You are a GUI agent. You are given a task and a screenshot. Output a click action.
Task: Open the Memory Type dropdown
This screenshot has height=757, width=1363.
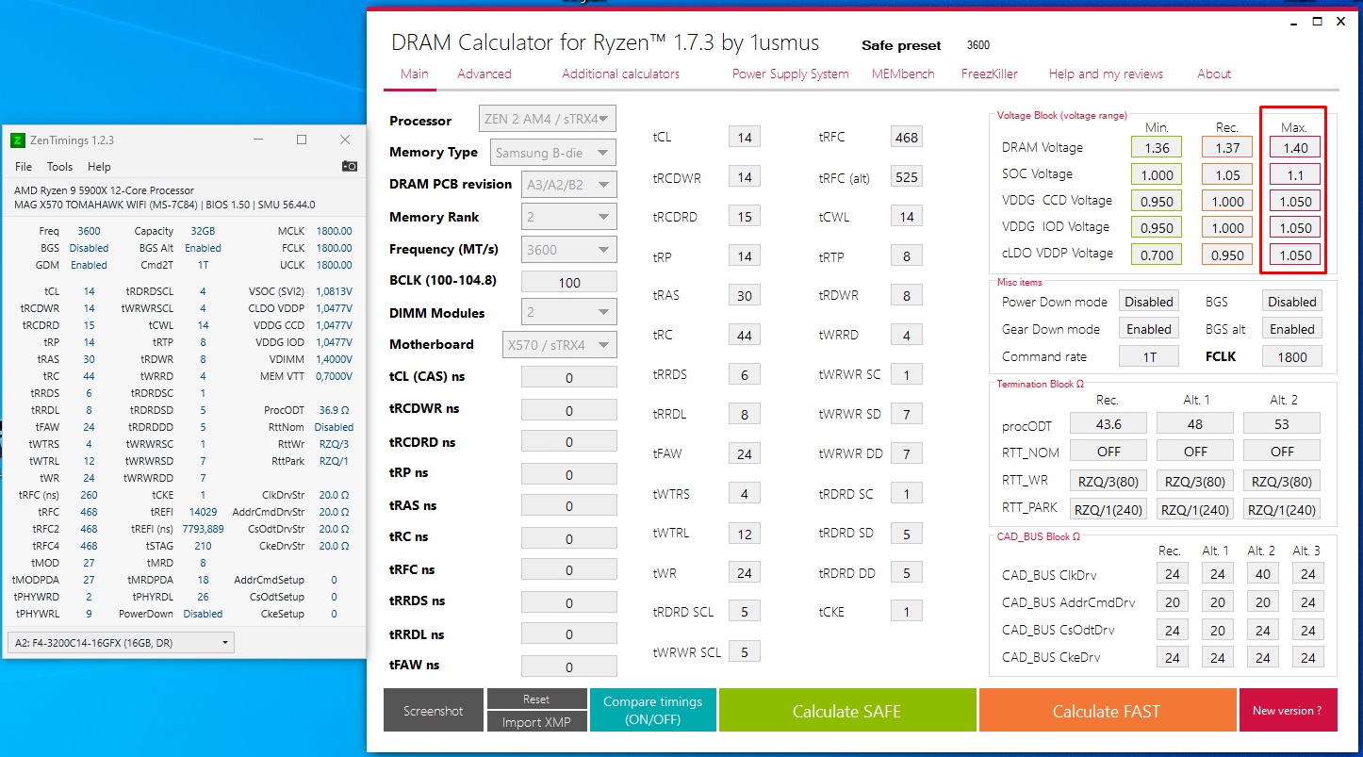pyautogui.click(x=553, y=152)
